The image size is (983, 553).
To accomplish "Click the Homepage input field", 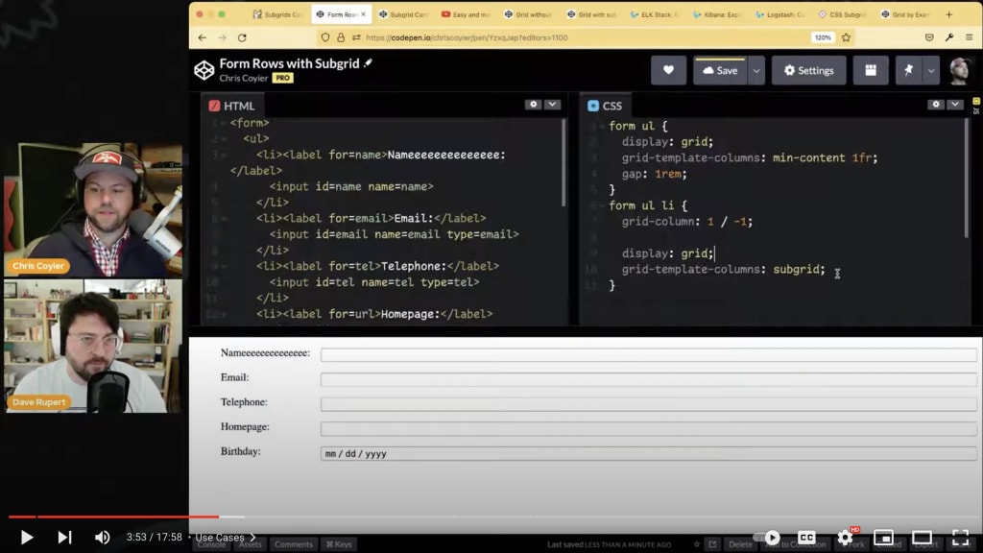I will [648, 429].
